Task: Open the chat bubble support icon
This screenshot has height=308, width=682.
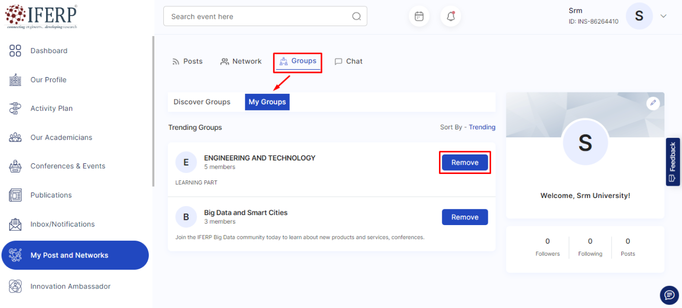Action: [669, 295]
